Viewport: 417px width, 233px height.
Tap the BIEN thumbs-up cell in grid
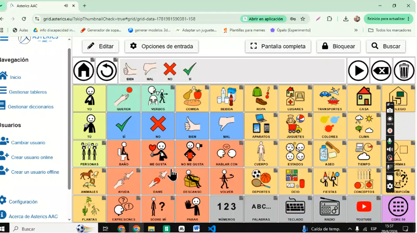tap(192, 126)
